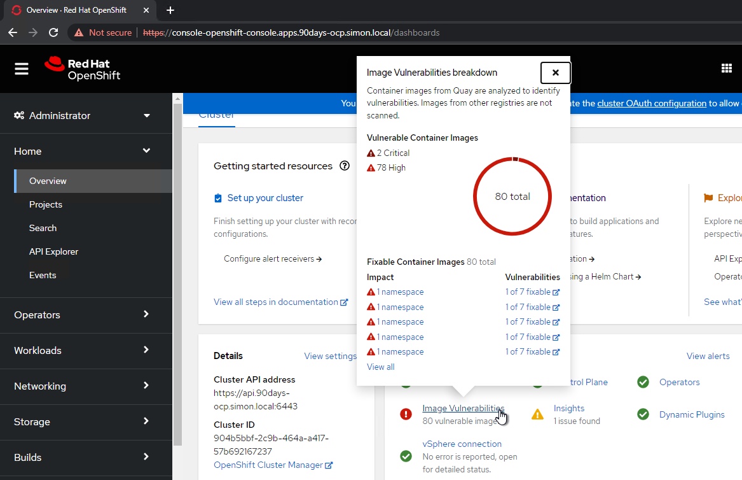742x480 pixels.
Task: Expand the Builds navigation section
Action: tap(85, 457)
